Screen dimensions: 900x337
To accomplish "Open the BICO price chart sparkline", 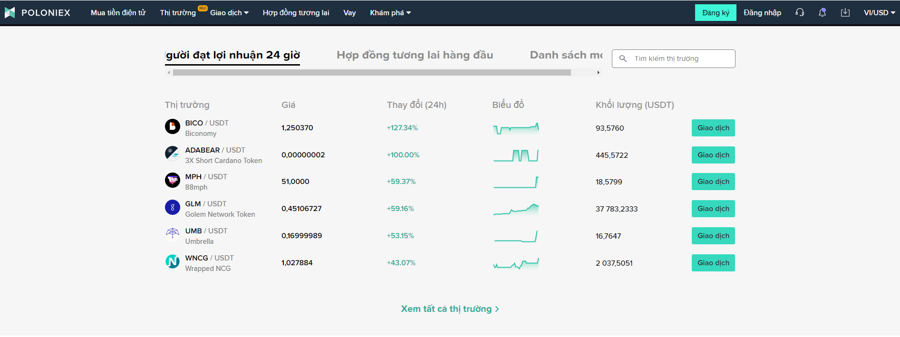I will pyautogui.click(x=516, y=128).
